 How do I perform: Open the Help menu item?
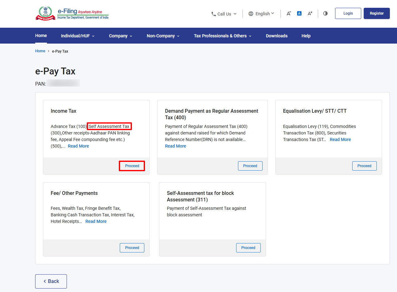[306, 36]
